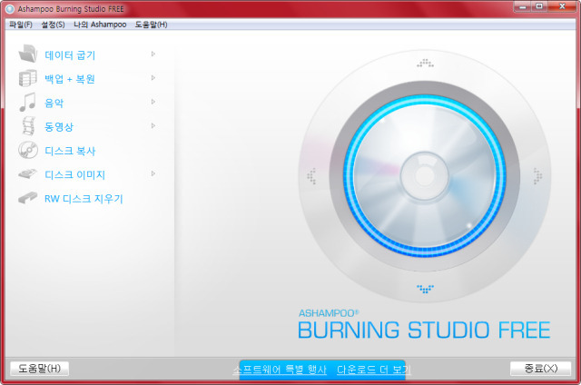Screen dimensions: 581x385
Task: Select the 데이터 굽기 label
Action: [x=70, y=55]
